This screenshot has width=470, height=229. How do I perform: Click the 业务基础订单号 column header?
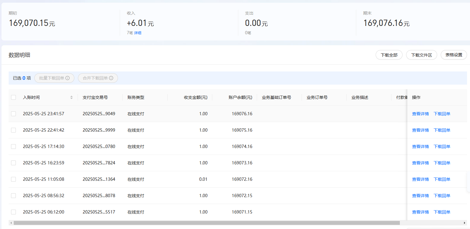point(277,97)
